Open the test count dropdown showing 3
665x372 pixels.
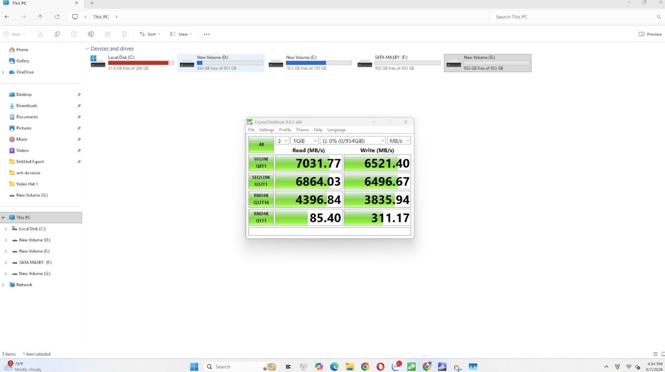[x=282, y=141]
